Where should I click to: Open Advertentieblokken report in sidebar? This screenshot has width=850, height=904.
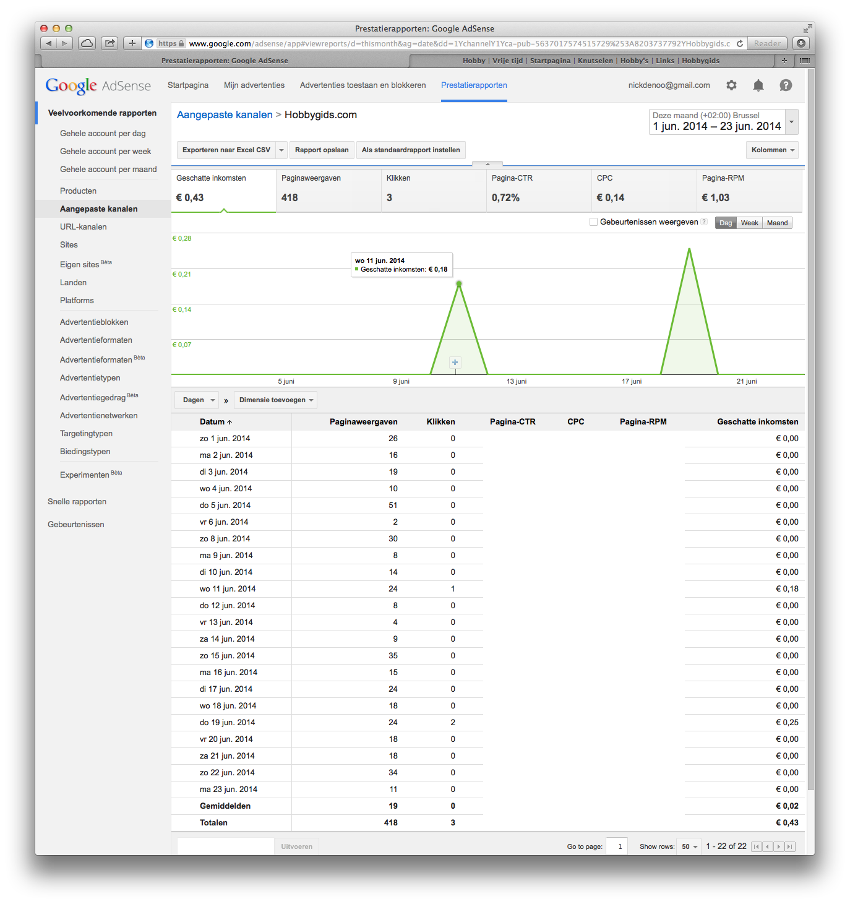[94, 322]
